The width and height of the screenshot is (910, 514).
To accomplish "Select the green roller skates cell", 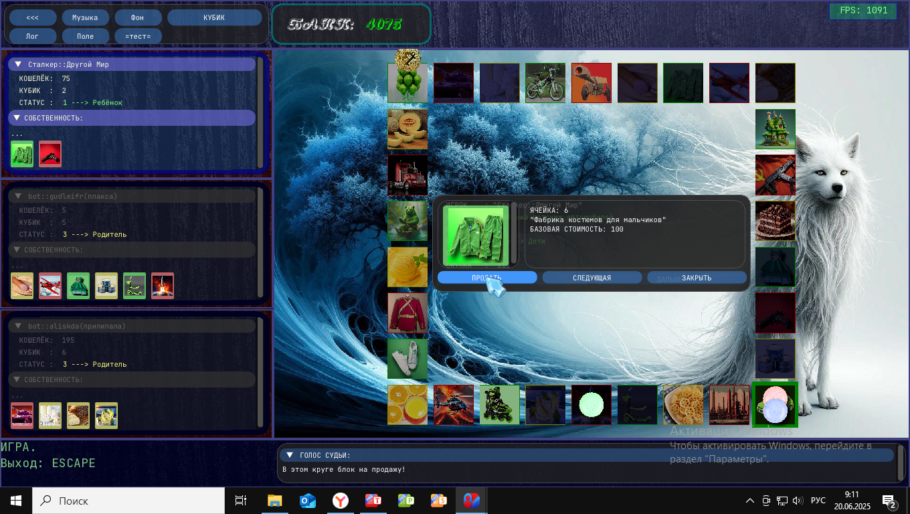I will click(499, 405).
